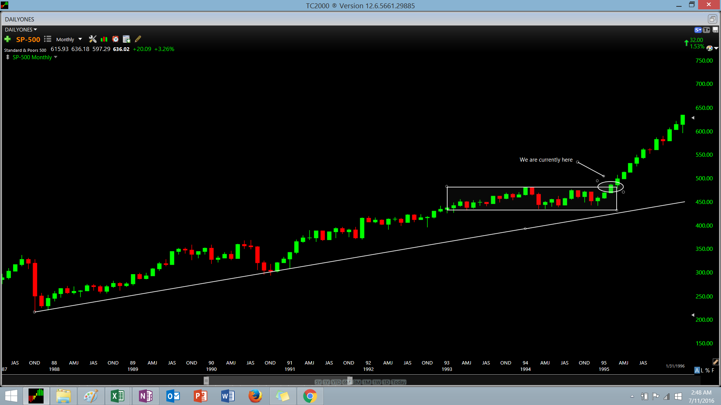
Task: Click the 750.00 price axis label
Action: coord(704,61)
